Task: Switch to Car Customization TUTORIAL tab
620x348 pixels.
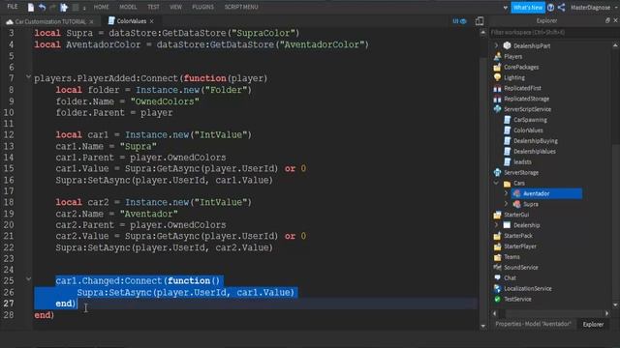Action: pos(50,21)
